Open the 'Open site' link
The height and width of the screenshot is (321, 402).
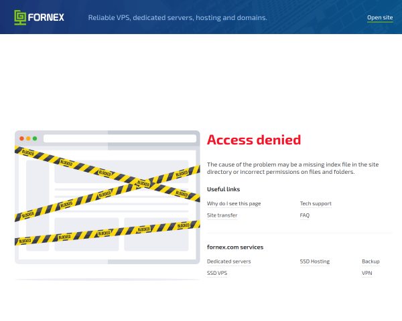380,17
